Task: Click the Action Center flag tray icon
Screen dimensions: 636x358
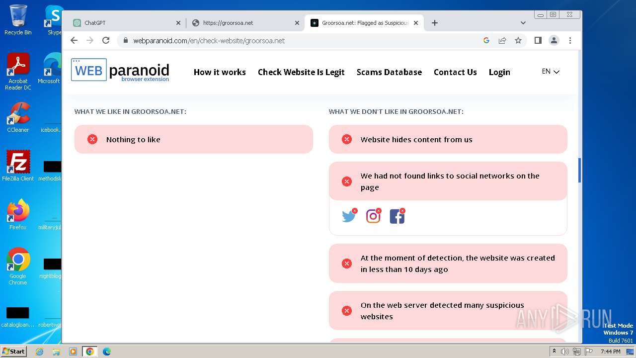Action: (588, 352)
